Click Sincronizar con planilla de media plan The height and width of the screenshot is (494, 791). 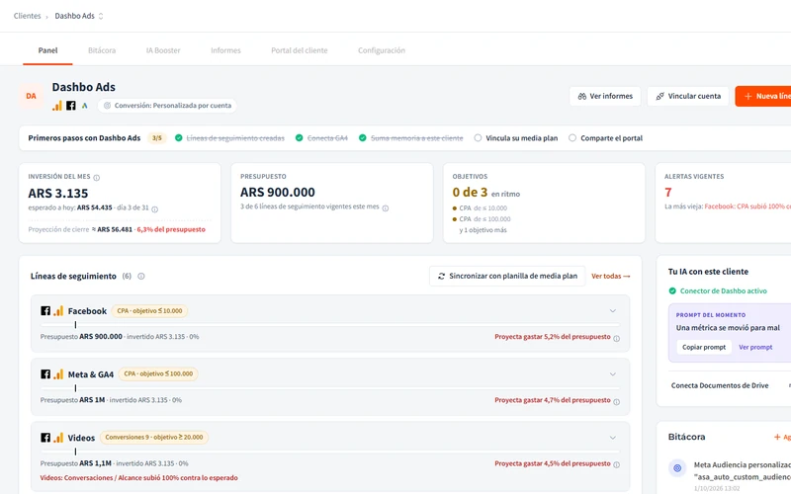507,277
